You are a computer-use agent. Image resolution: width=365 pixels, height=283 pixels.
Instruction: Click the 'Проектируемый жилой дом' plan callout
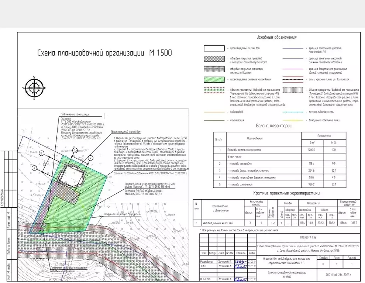point(126,132)
